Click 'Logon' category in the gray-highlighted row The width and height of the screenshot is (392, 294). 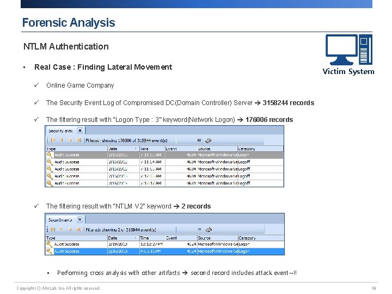pyautogui.click(x=243, y=155)
